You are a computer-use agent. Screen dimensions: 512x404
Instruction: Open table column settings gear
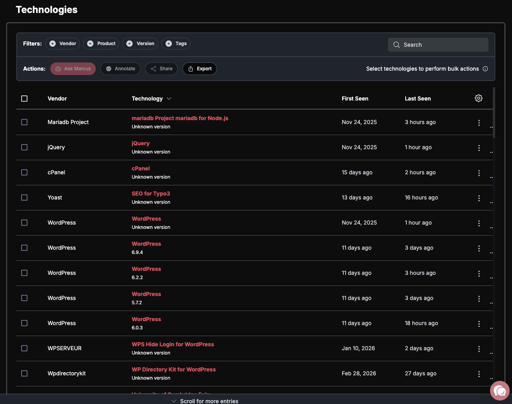click(x=479, y=98)
